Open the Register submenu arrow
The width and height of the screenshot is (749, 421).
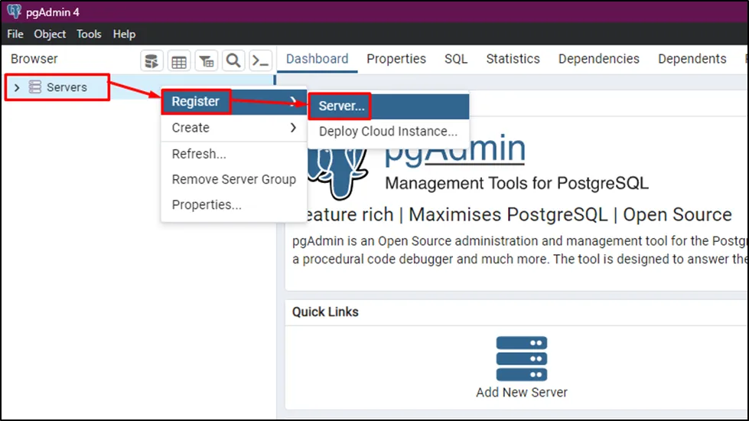(293, 102)
